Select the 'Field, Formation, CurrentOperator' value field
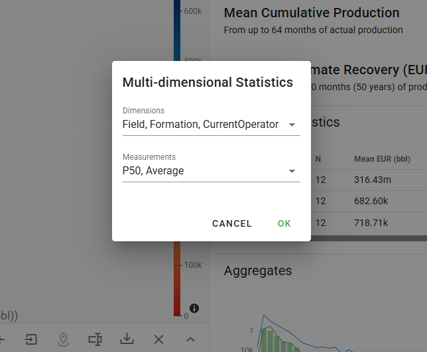This screenshot has height=352, width=427. [x=212, y=125]
